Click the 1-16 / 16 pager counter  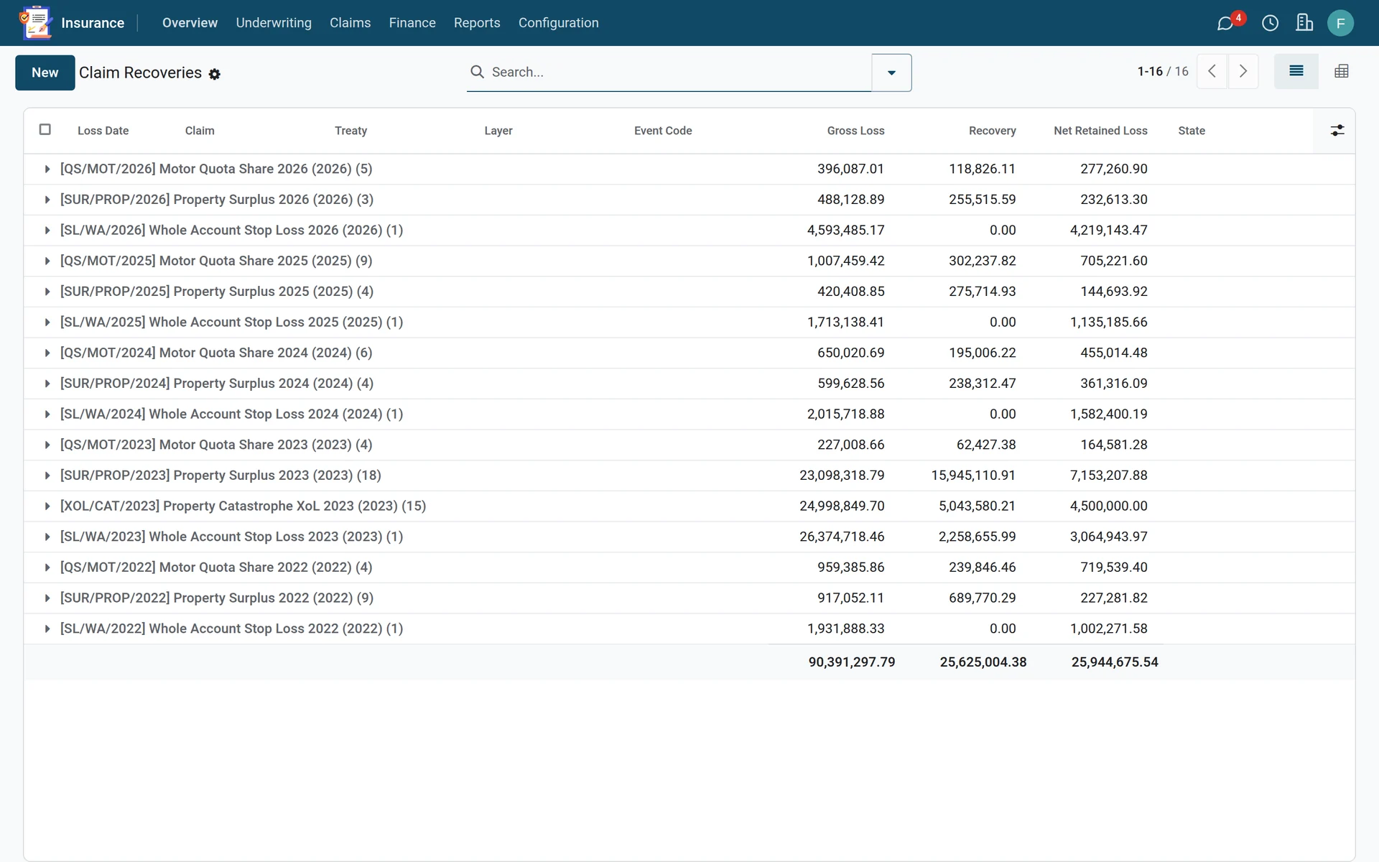pyautogui.click(x=1162, y=71)
